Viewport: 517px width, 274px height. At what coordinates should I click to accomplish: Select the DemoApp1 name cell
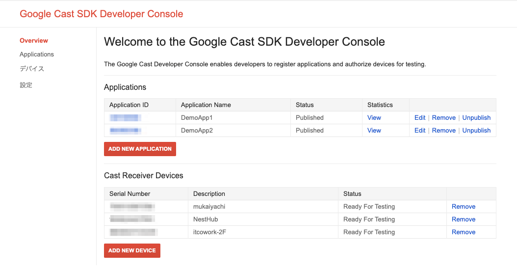tap(233, 117)
